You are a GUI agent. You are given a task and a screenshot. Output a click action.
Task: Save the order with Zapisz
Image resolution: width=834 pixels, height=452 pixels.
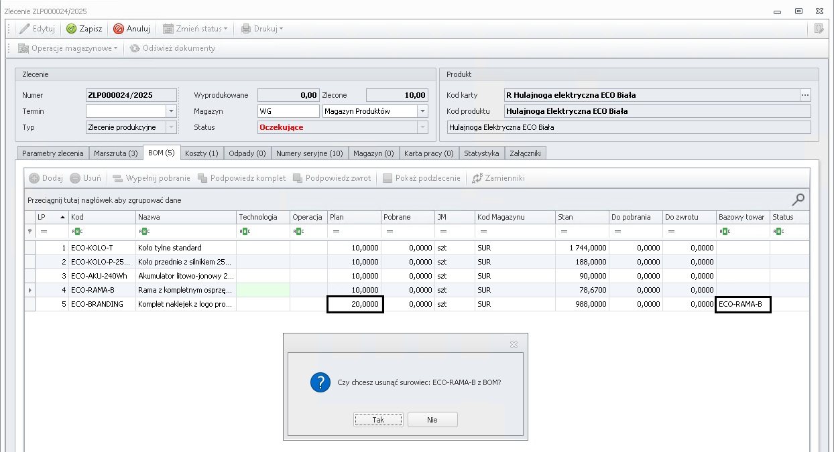tap(84, 29)
